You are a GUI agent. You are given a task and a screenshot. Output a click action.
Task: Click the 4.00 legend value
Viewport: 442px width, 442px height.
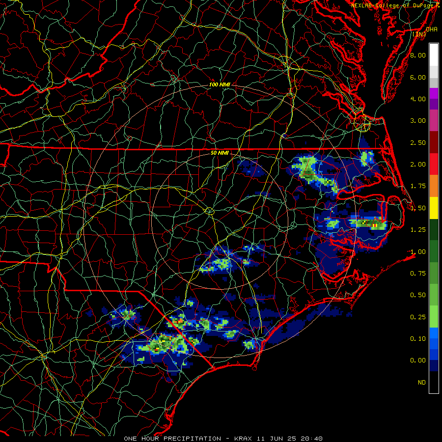[x=418, y=99]
